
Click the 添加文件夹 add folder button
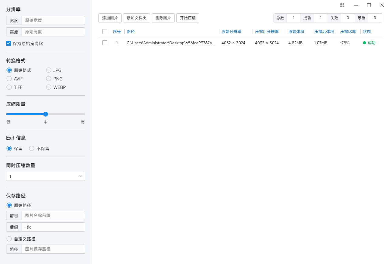click(136, 18)
